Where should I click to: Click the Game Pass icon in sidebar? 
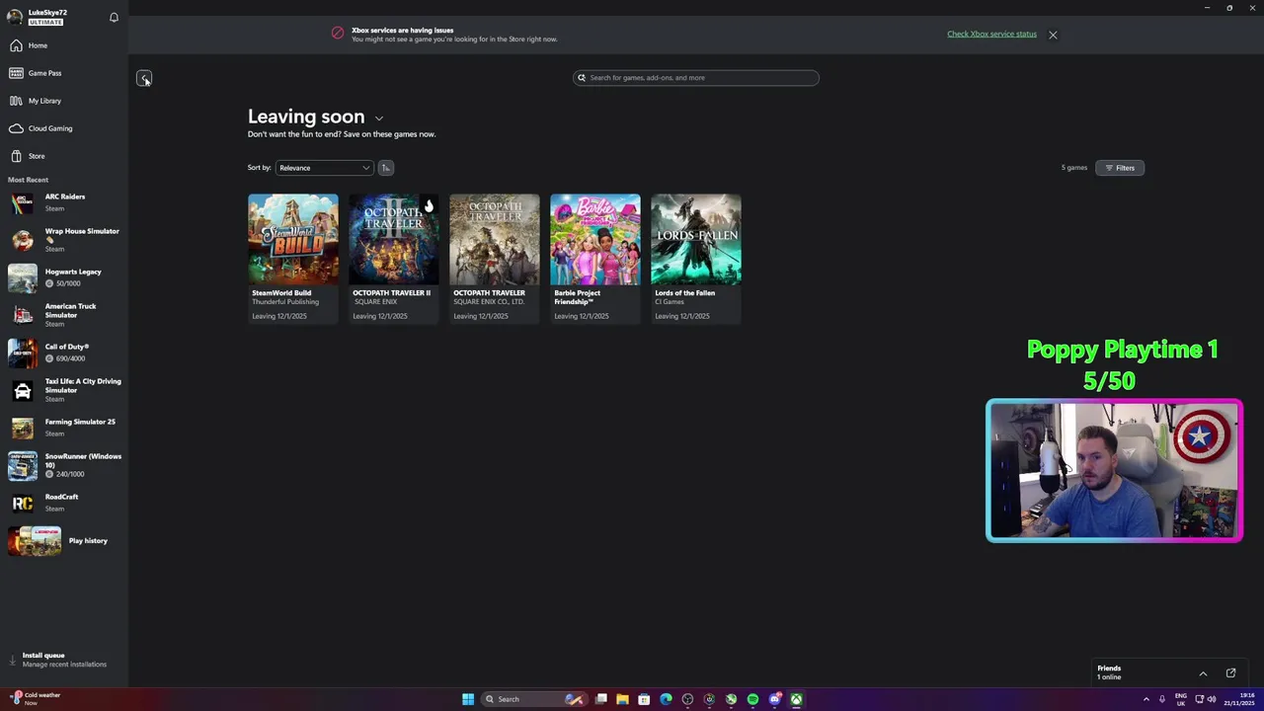coord(16,73)
